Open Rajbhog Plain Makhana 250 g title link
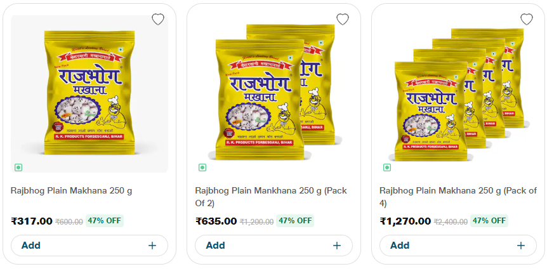 71,190
